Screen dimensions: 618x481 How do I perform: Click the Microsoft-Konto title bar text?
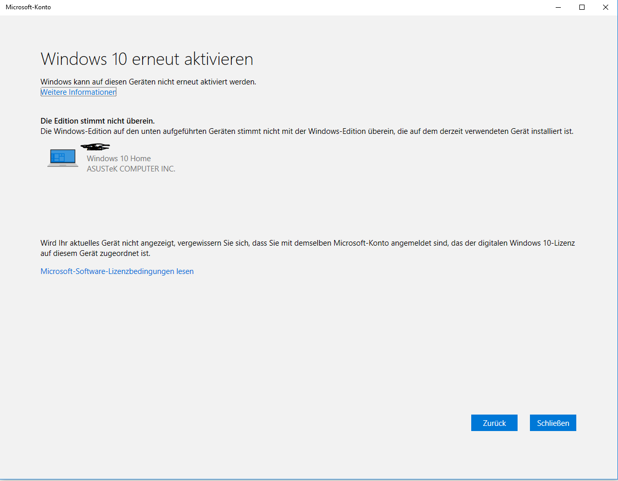coord(28,7)
